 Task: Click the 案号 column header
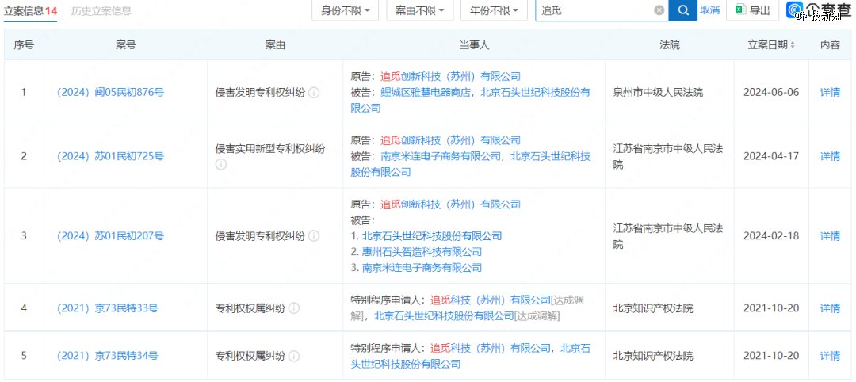tap(125, 45)
